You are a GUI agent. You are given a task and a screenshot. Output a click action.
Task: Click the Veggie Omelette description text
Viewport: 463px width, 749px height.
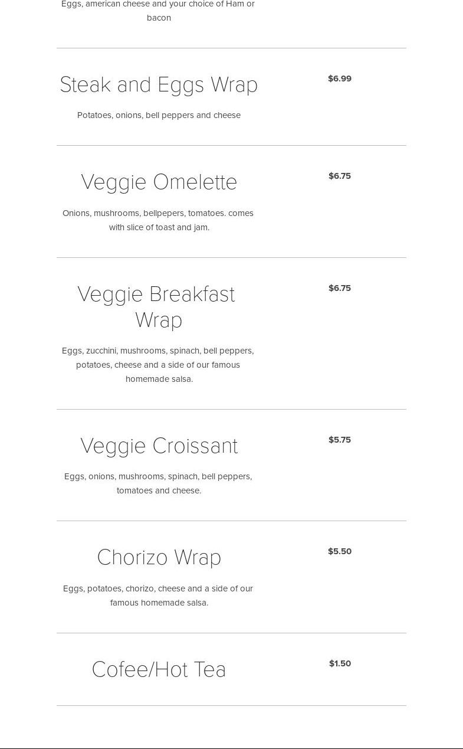pos(158,220)
